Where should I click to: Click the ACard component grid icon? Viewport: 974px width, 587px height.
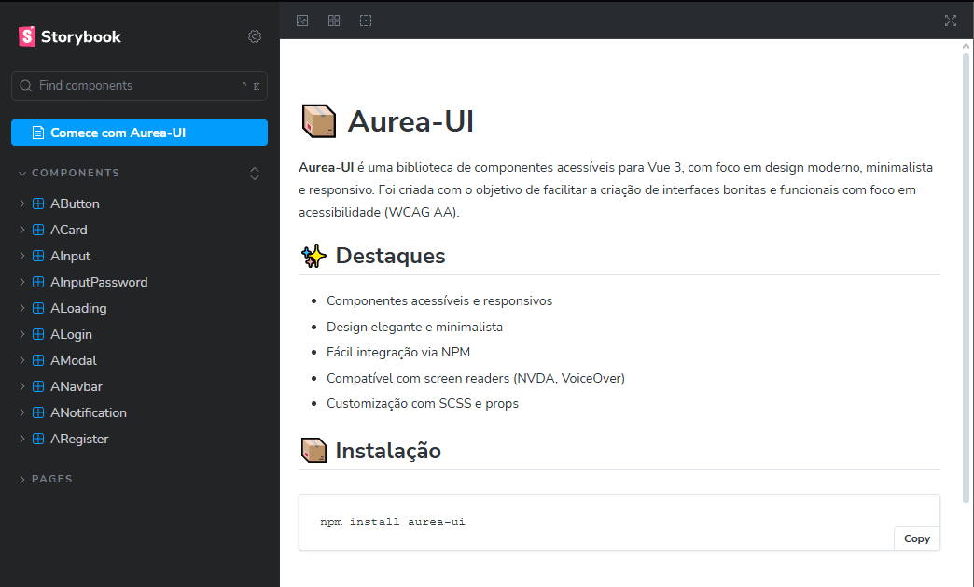[x=38, y=230]
